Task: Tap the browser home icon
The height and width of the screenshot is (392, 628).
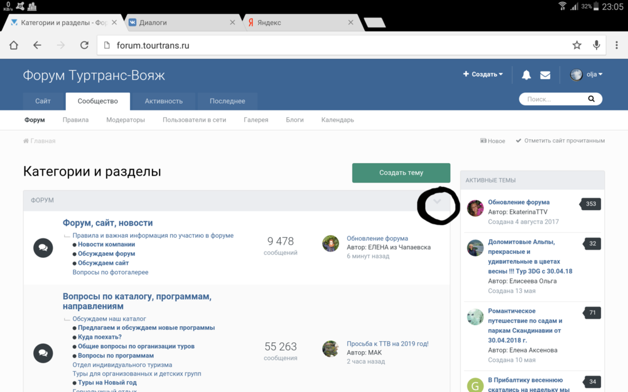Action: click(x=14, y=45)
